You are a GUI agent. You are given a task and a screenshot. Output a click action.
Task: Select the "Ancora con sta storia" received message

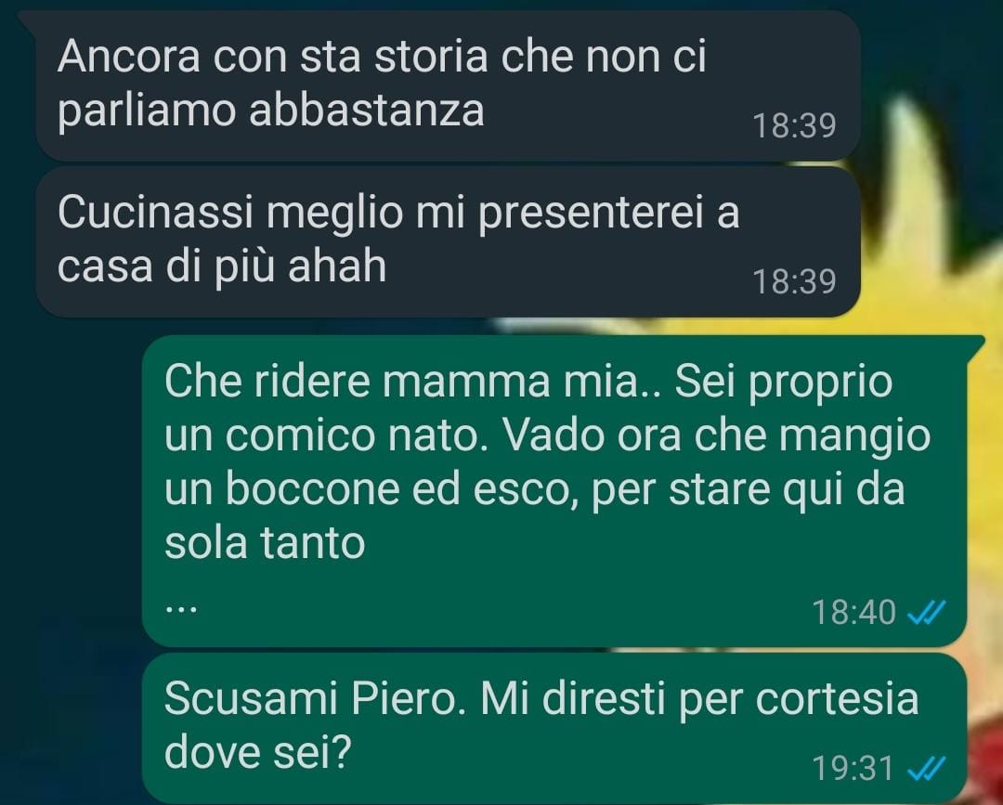point(448,85)
